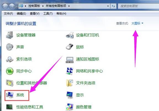Image resolution: width=159 pixels, height=111 pixels.
Task: Open the Color Management (颜色管理) icon
Action: pos(70,107)
